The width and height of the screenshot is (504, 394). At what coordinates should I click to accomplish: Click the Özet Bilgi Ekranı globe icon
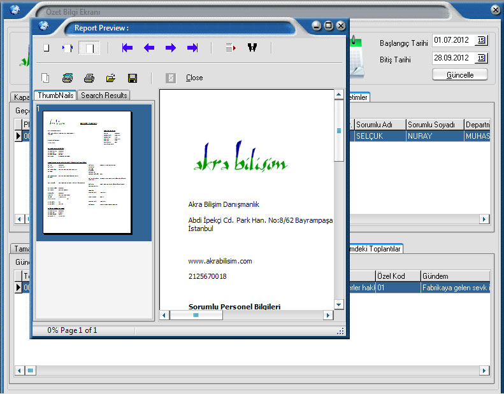(15, 10)
